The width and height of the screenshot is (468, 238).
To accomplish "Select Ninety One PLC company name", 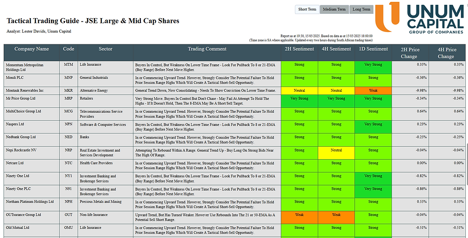I will [x=19, y=189].
